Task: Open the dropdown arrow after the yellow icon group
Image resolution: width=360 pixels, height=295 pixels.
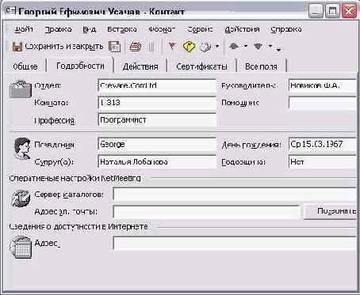Action: 217,47
